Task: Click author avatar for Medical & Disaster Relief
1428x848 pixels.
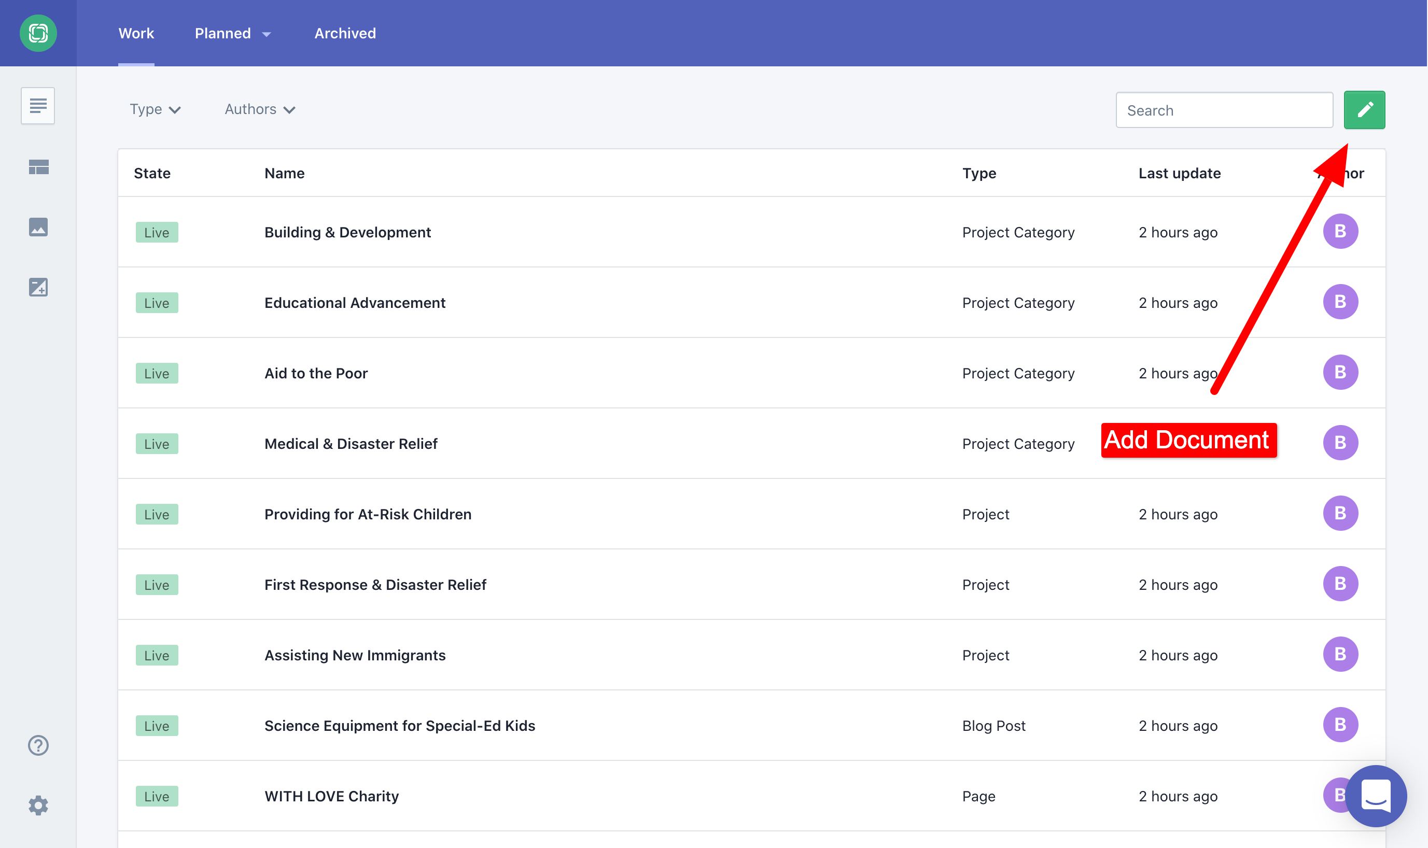Action: 1340,443
